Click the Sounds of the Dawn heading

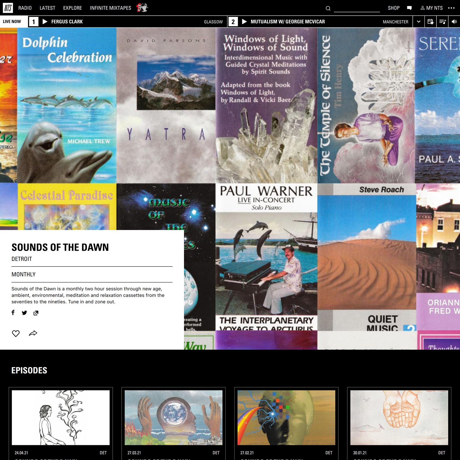tap(60, 247)
